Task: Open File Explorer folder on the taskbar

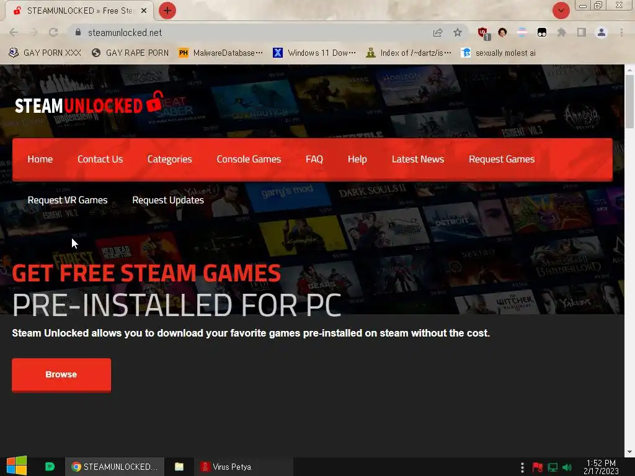Action: point(179,467)
